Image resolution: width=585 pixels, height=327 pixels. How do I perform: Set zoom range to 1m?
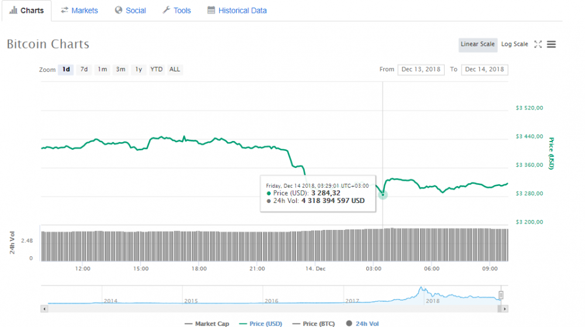click(x=102, y=70)
